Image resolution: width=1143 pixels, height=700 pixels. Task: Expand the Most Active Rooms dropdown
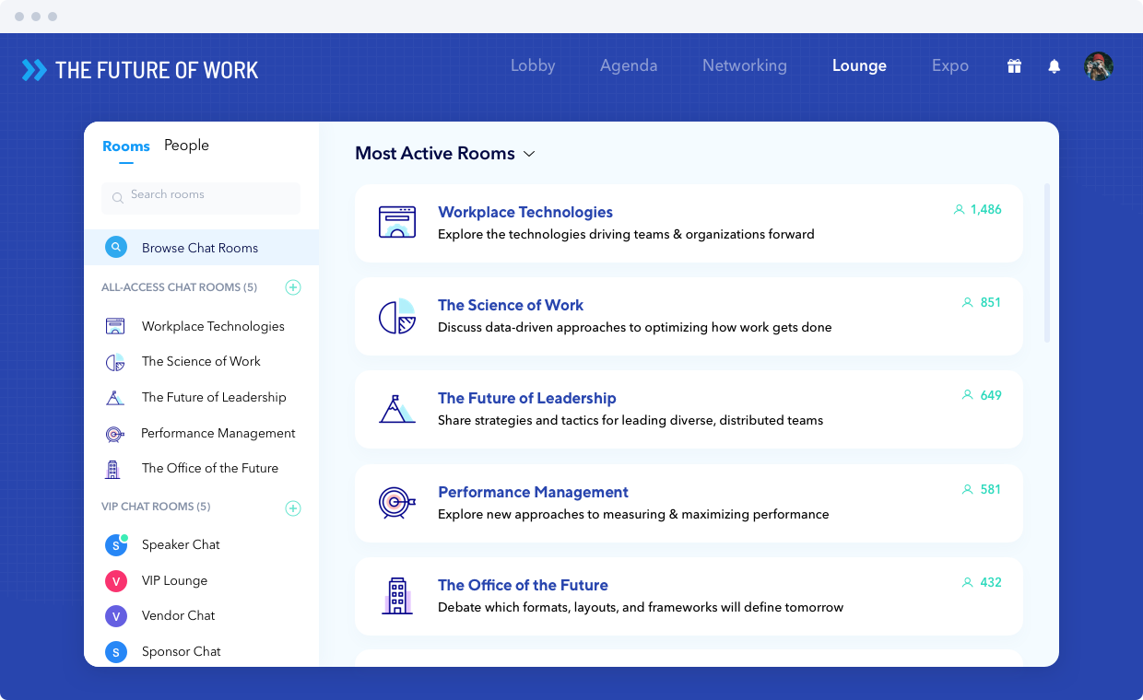coord(529,154)
